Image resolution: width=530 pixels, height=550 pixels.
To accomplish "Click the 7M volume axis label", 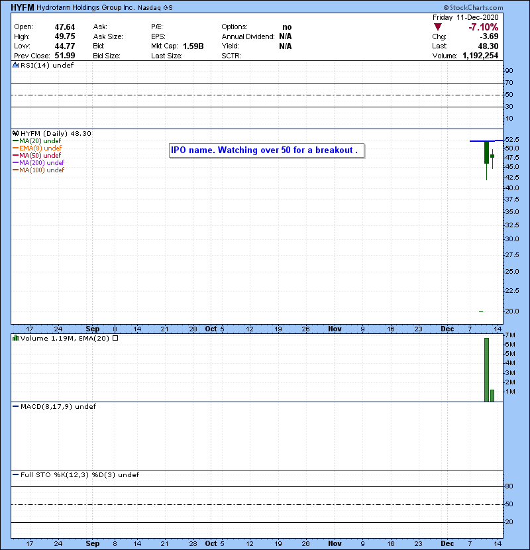I will click(510, 335).
